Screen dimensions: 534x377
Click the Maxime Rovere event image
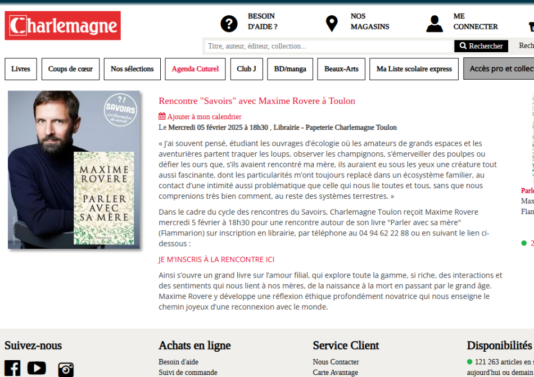tap(74, 170)
